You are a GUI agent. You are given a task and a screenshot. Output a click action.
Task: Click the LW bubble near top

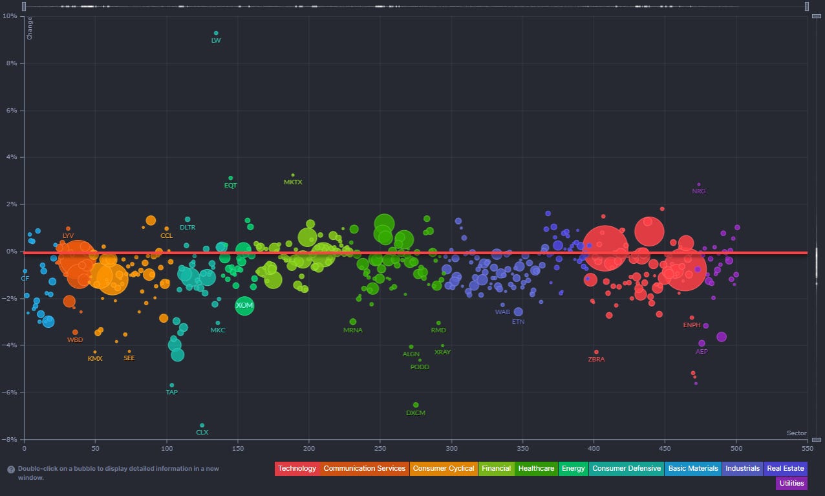pos(216,33)
